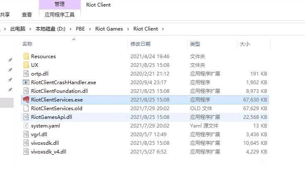Viewport: 305px width, 170px height.
Task: Click the 22,568 KB size value
Action: point(255,117)
